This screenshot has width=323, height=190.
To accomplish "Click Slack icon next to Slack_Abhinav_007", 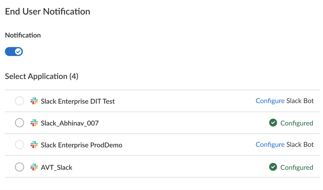I will (34, 123).
